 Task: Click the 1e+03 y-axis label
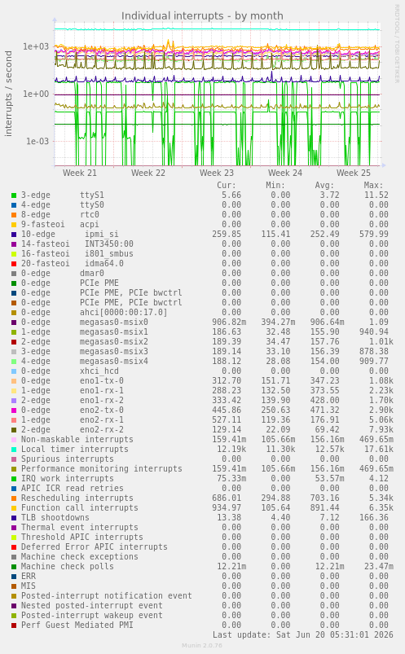coord(36,46)
